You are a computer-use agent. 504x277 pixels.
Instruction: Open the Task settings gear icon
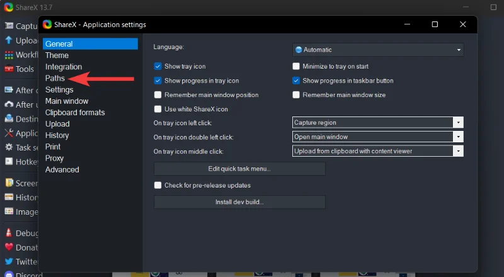coord(9,147)
